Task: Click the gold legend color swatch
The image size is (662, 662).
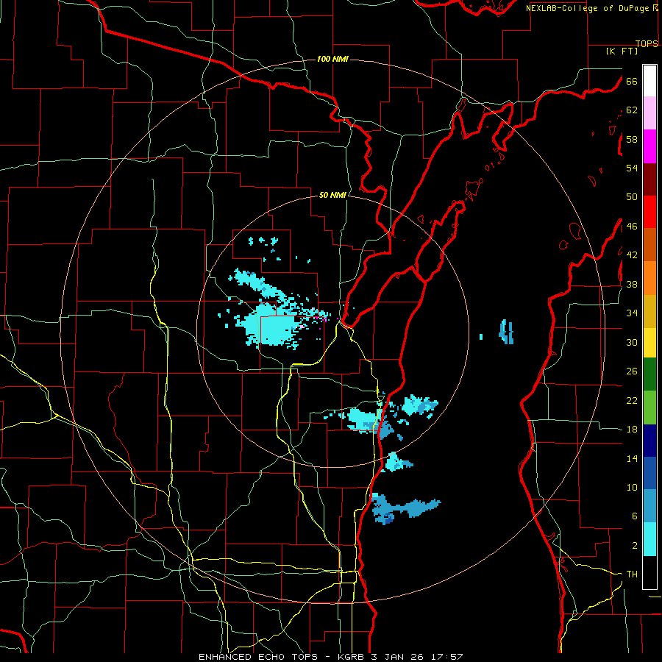Action: tap(649, 311)
